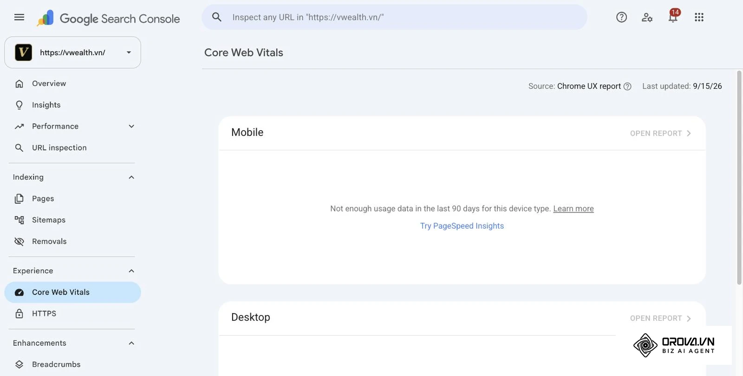The width and height of the screenshot is (743, 376).
Task: Click the Chrome UX report info icon
Action: coord(627,86)
